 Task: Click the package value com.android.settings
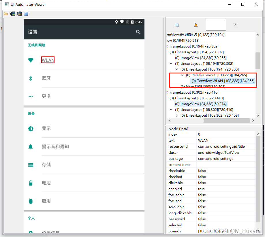click(x=216, y=159)
